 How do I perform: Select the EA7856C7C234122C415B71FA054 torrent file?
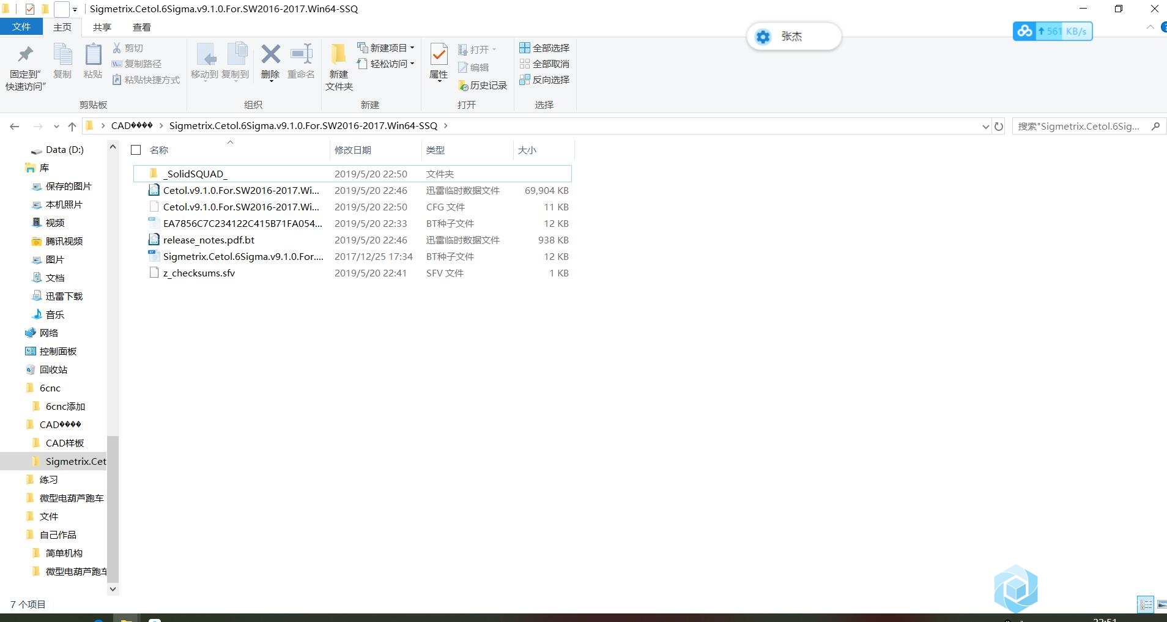point(352,223)
